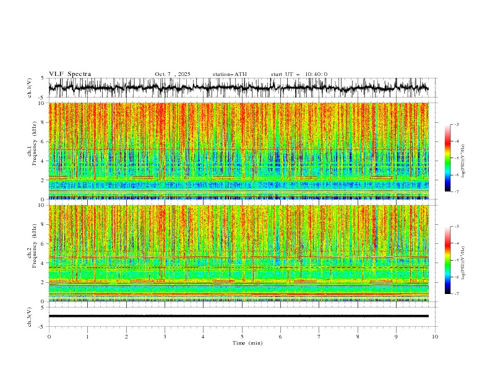The height and width of the screenshot is (378, 490).
Task: Click the '-7' value on ch.2 colorbar
Action: tap(456, 293)
